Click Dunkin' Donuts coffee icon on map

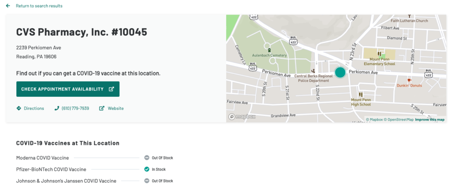tap(409, 80)
